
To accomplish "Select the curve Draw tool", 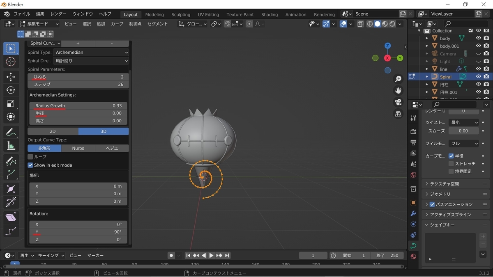I will pos(11,160).
